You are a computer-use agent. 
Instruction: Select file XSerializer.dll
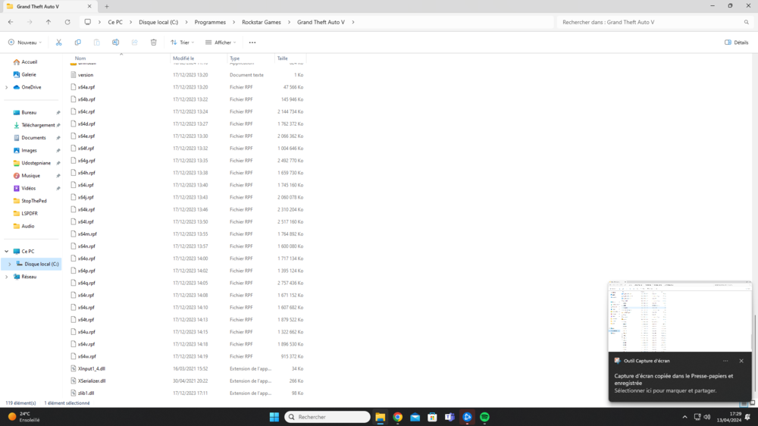coord(92,381)
